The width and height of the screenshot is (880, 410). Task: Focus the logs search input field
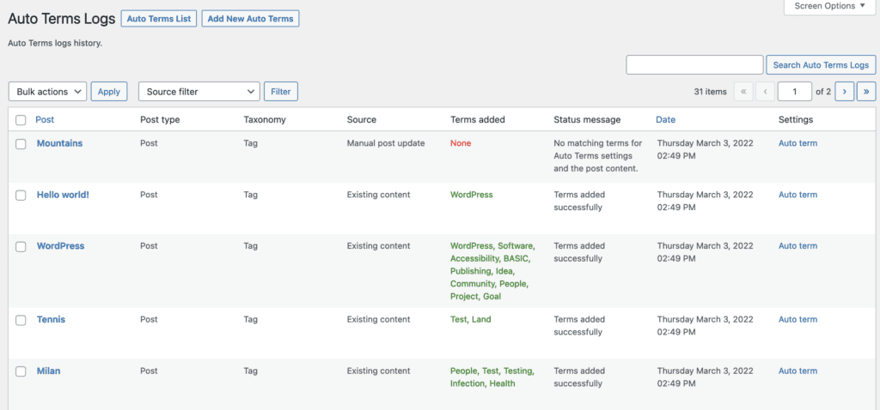pos(694,65)
